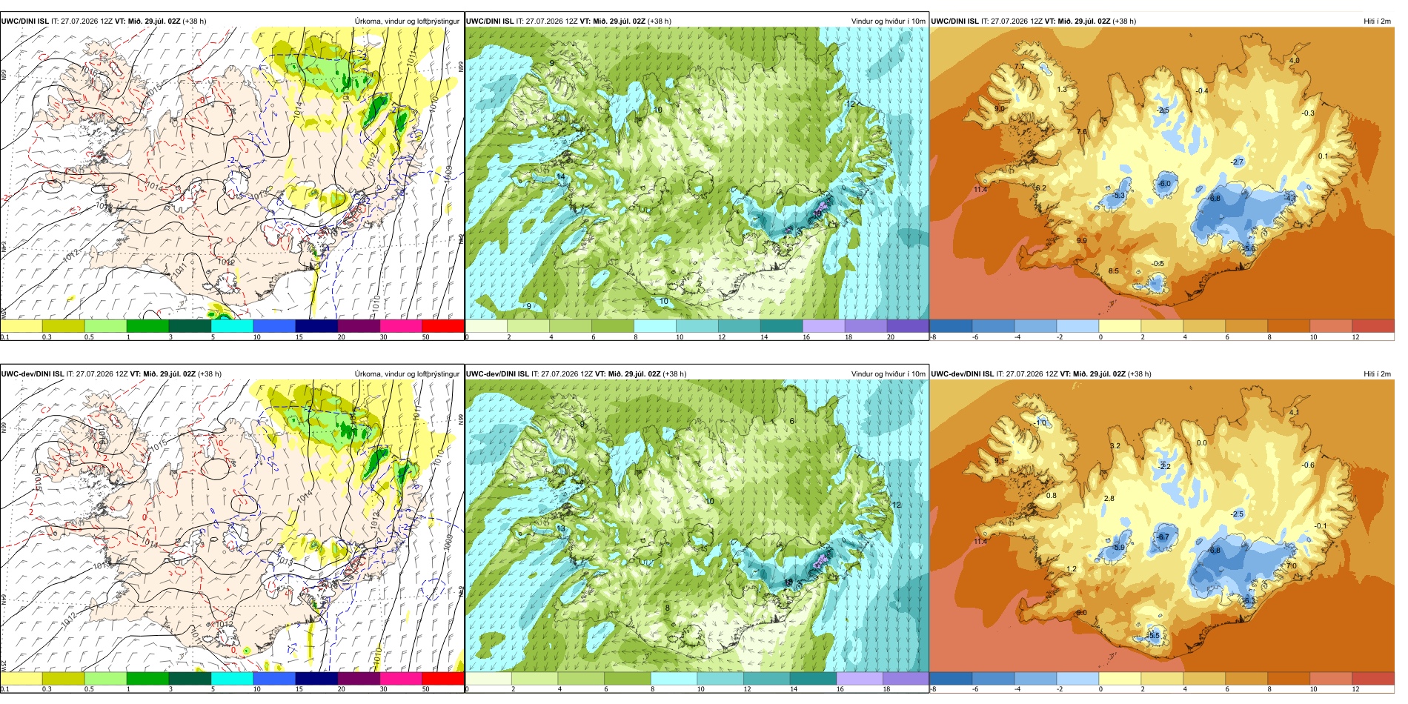Click the 11.4 temperature value on UWC-dev map
Screen dimensions: 1408x704
pyautogui.click(x=980, y=542)
